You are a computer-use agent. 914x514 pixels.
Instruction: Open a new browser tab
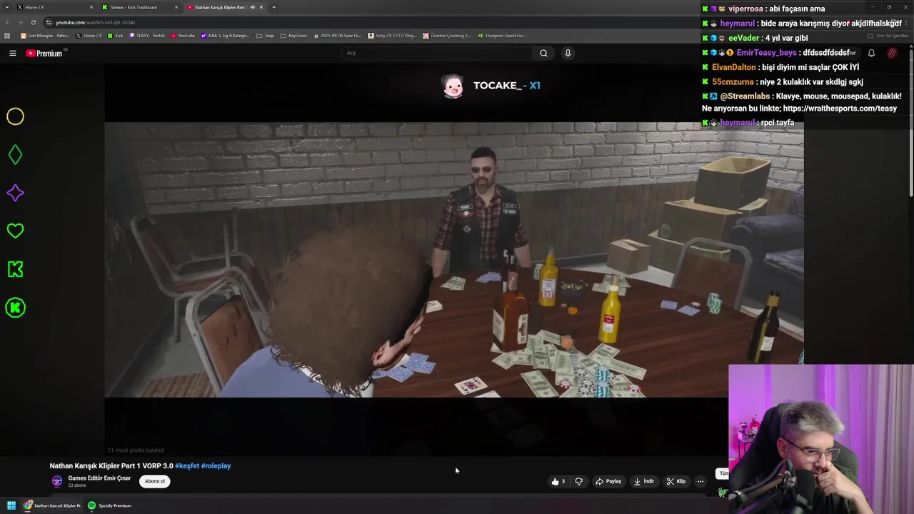274,7
